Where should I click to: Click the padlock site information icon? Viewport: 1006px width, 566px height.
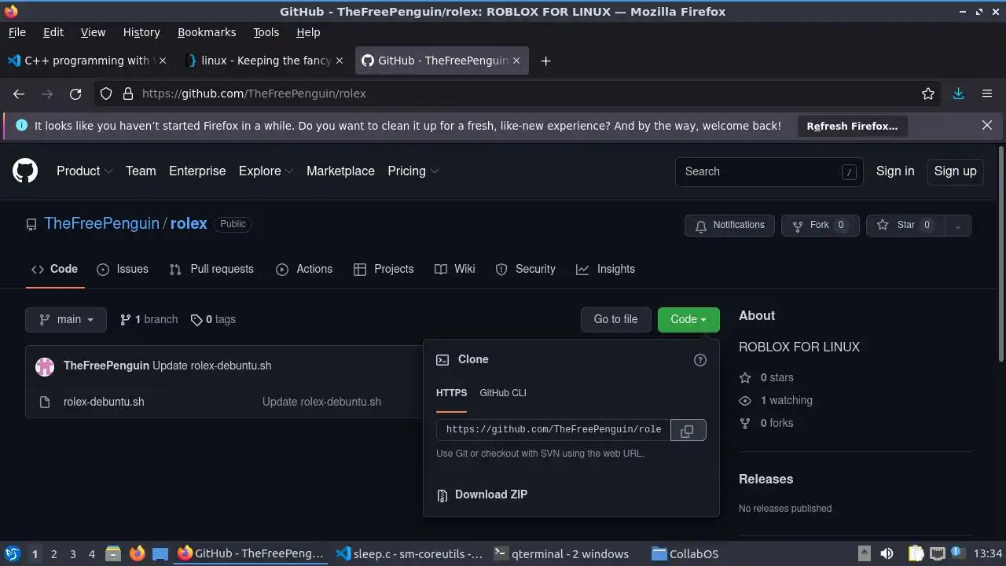(128, 94)
